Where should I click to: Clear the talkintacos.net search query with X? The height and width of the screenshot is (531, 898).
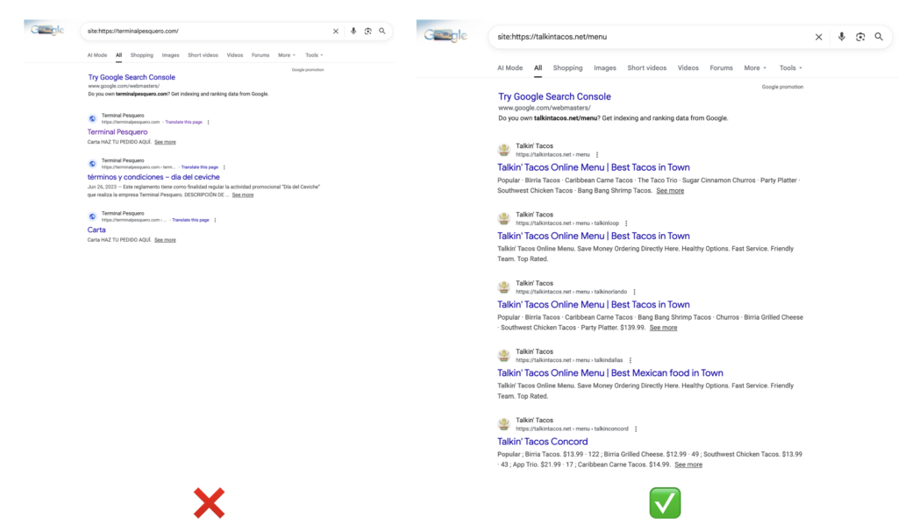(x=818, y=37)
